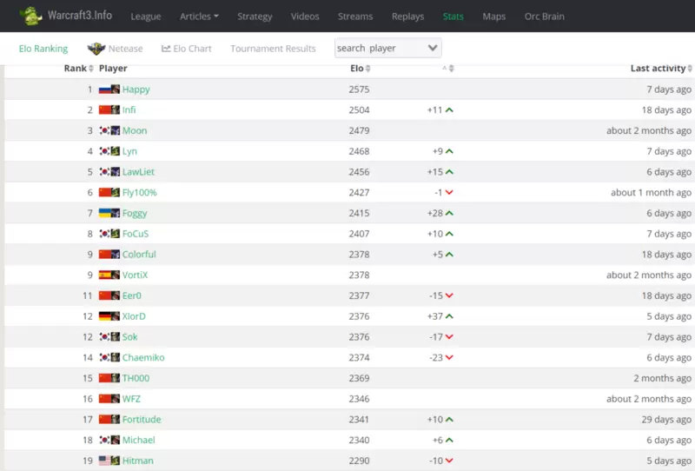Click the Russian flag beside Happy

[105, 90]
